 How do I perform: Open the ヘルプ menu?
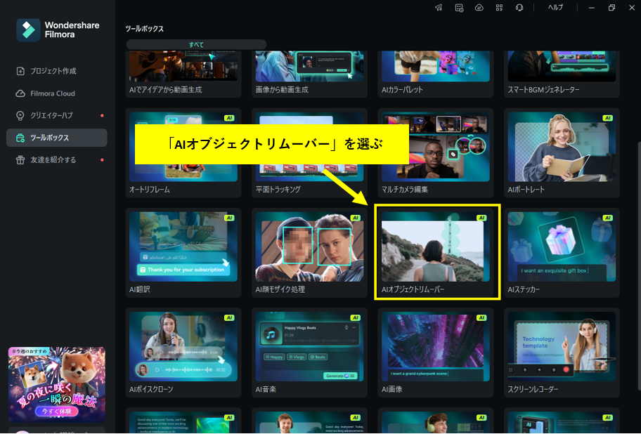(x=555, y=7)
